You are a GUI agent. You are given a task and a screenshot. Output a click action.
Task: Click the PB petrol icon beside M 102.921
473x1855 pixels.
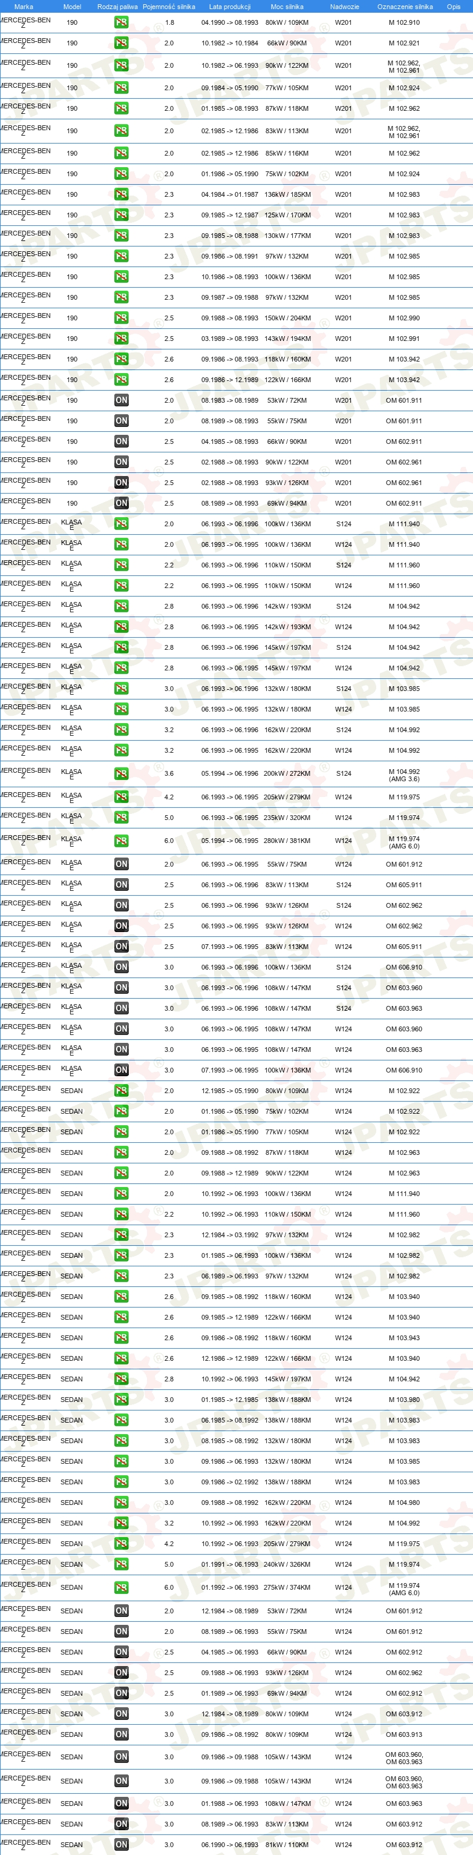[122, 43]
